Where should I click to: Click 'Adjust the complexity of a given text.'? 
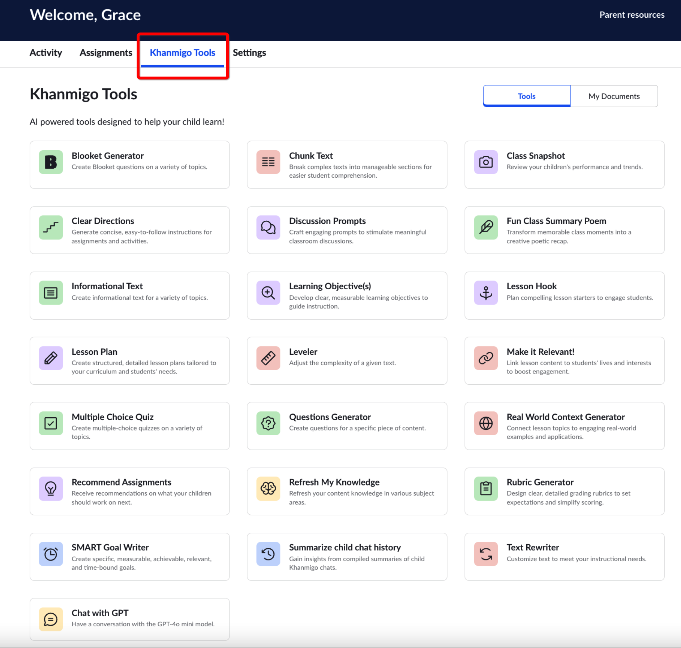click(342, 363)
